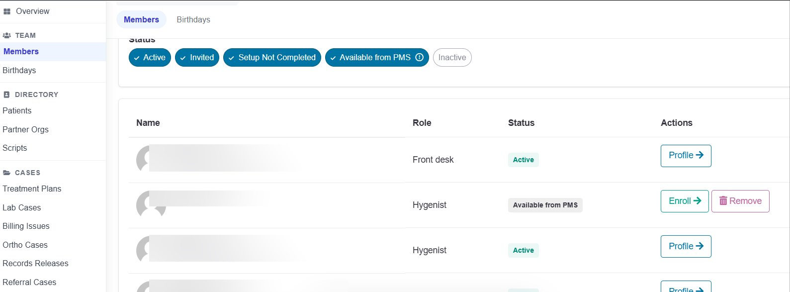
Task: Toggle the Active status filter
Action: coord(150,58)
